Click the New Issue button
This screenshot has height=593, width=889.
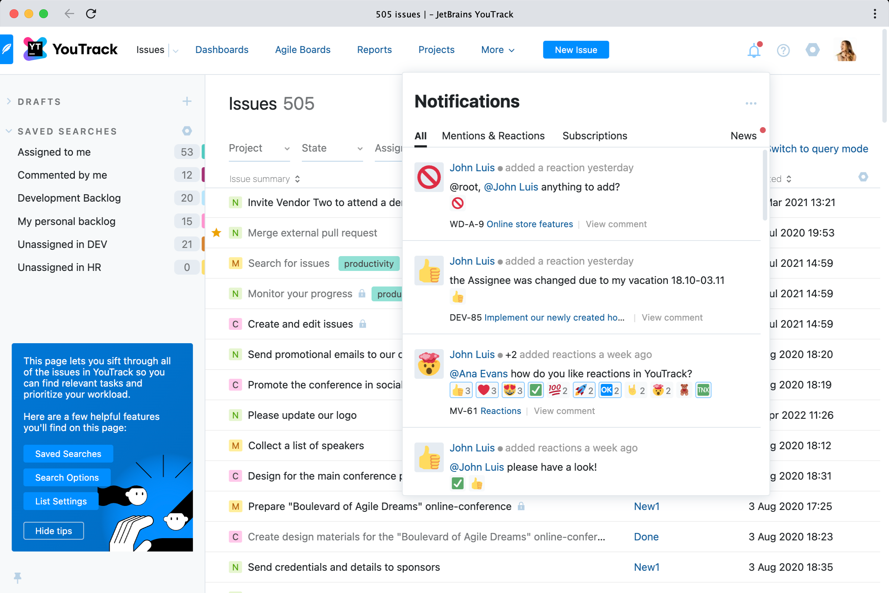pos(575,50)
